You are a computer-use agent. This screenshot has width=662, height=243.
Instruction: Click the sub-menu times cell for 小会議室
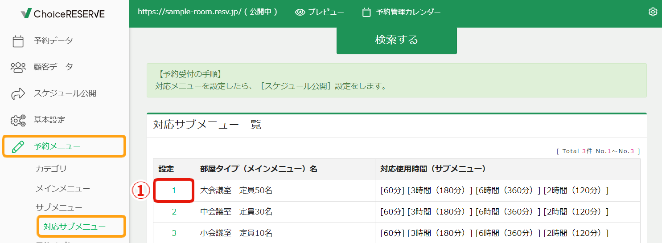point(508,233)
